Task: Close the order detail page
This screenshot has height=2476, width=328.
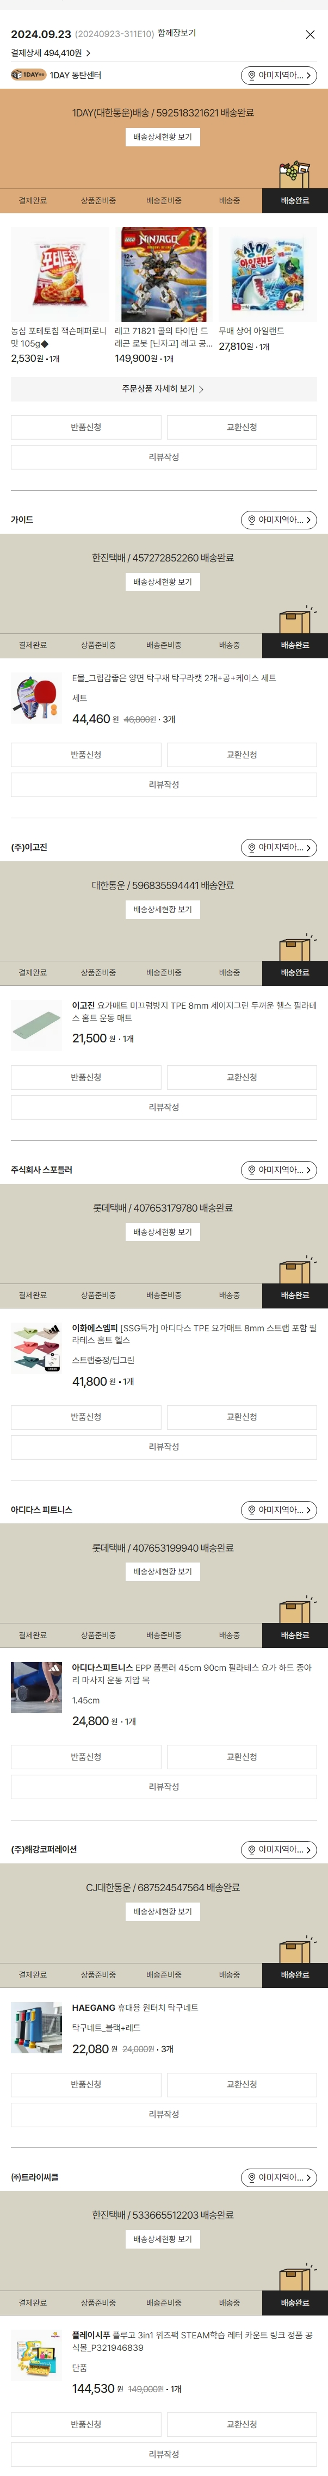Action: [310, 35]
